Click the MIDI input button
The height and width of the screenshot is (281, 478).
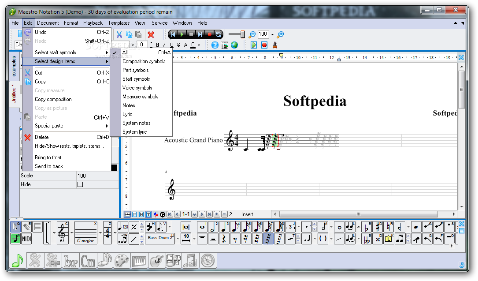click(26, 239)
